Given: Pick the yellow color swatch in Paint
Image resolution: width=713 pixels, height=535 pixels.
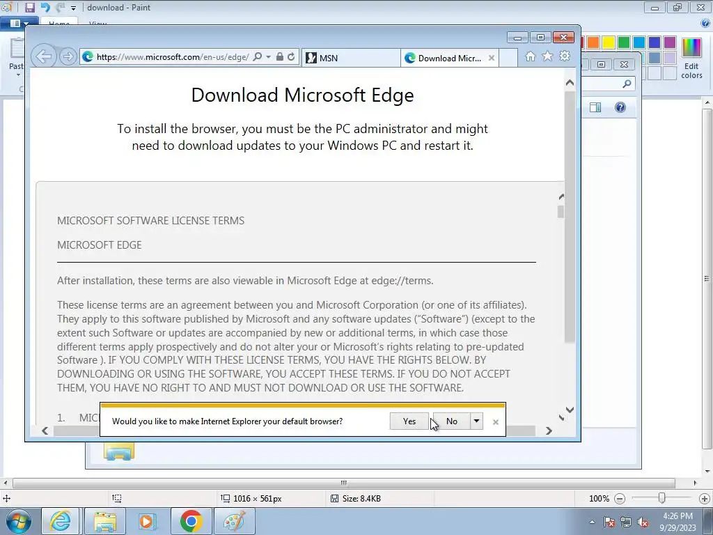Looking at the screenshot, I should coord(609,42).
